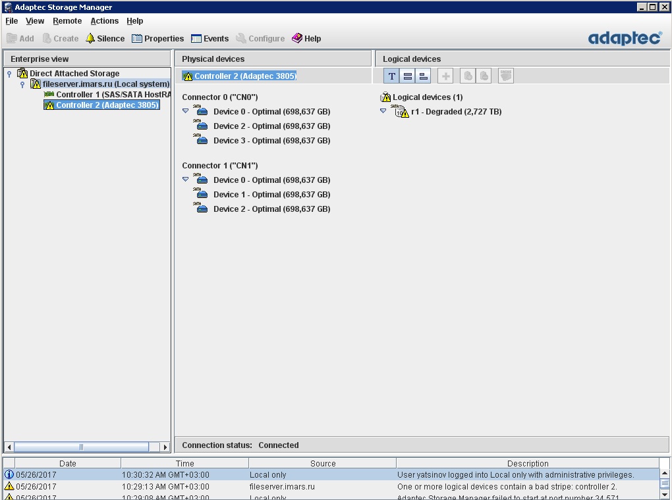
Task: Click the plus icon in Logical devices toolbar
Action: pos(446,76)
